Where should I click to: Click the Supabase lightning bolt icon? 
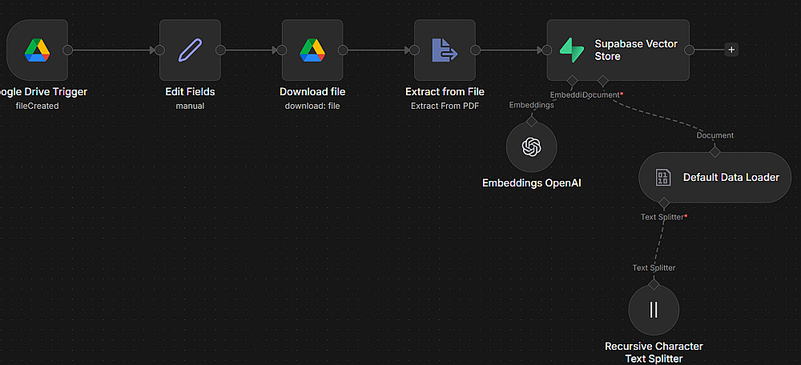click(572, 50)
